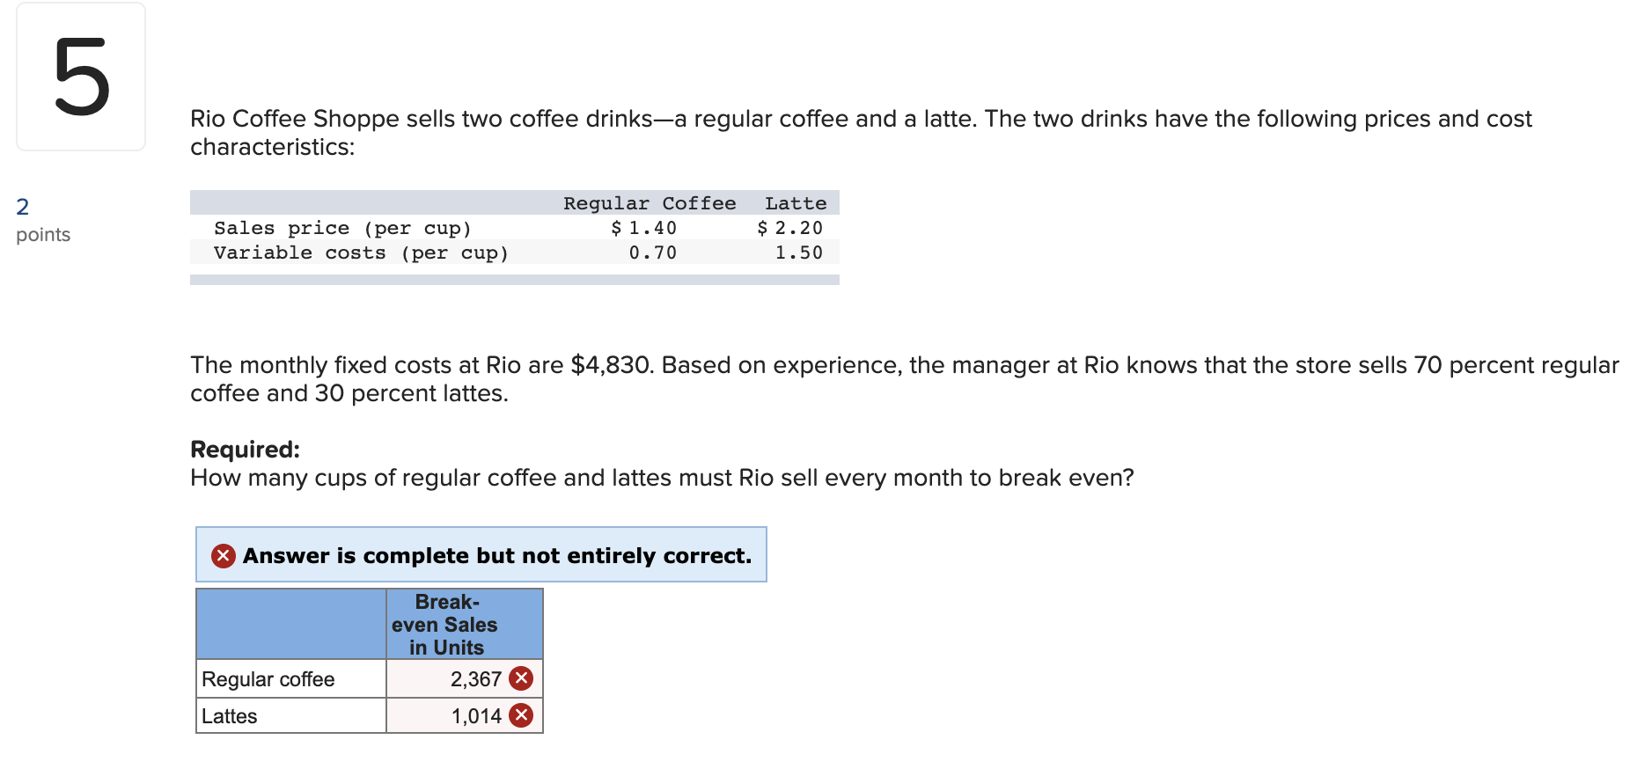Select the Regular Coffee column header
Image resolution: width=1637 pixels, height=769 pixels.
tap(649, 202)
